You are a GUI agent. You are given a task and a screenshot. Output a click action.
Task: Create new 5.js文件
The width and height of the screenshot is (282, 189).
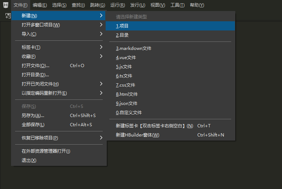click(170, 66)
